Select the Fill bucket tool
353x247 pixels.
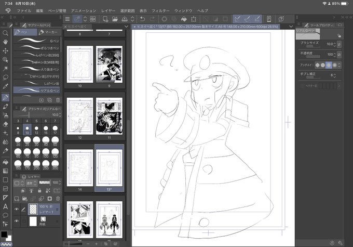pos(5,162)
